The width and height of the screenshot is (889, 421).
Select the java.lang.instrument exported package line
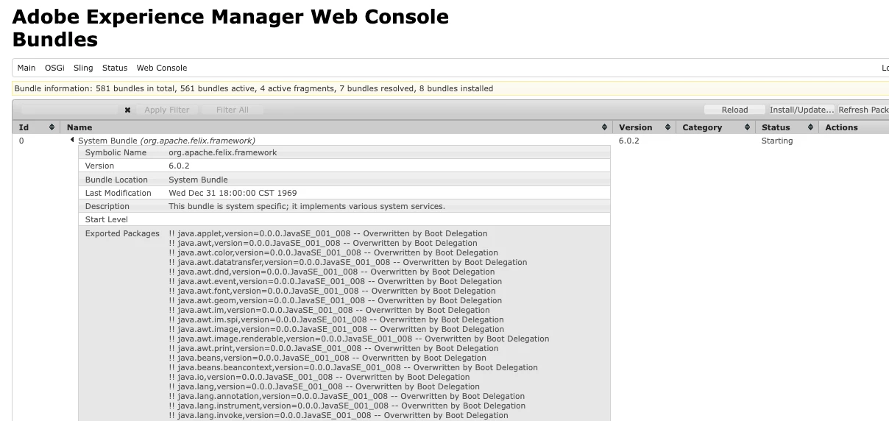347,406
